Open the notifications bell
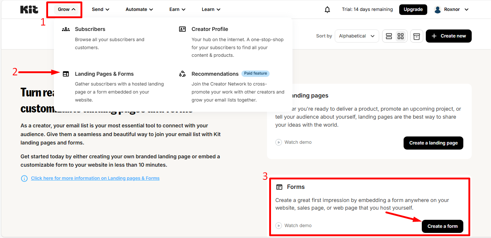491x238 pixels. (x=327, y=9)
